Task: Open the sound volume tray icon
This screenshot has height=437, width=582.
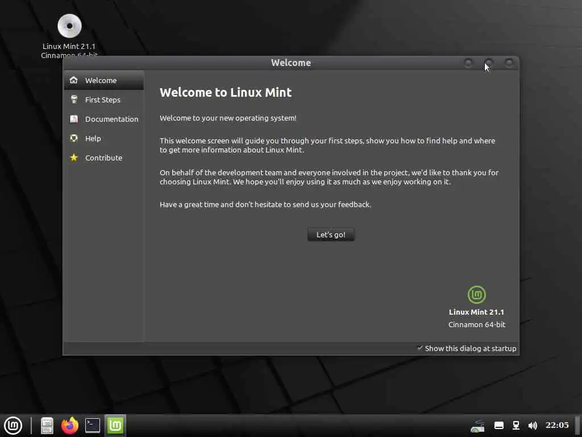Action: 533,426
